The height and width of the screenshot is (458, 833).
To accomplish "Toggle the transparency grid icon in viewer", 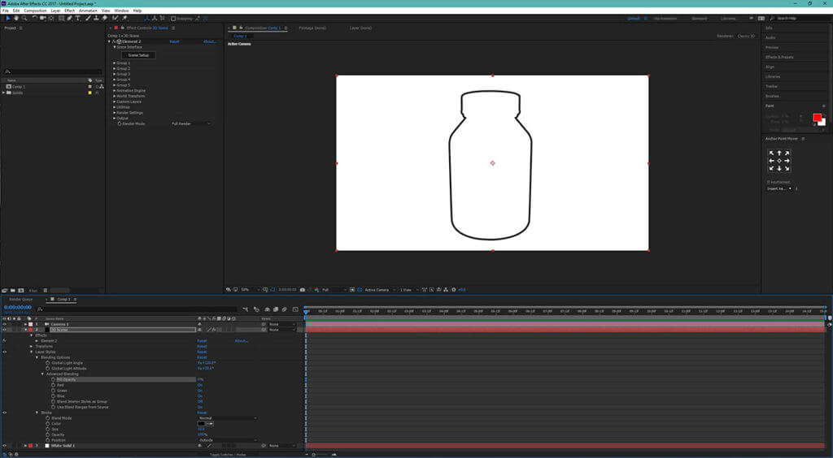I will click(360, 290).
